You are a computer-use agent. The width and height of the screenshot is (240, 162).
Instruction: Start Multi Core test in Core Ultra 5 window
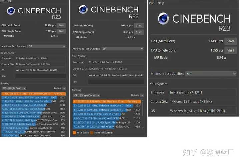(x=231, y=41)
